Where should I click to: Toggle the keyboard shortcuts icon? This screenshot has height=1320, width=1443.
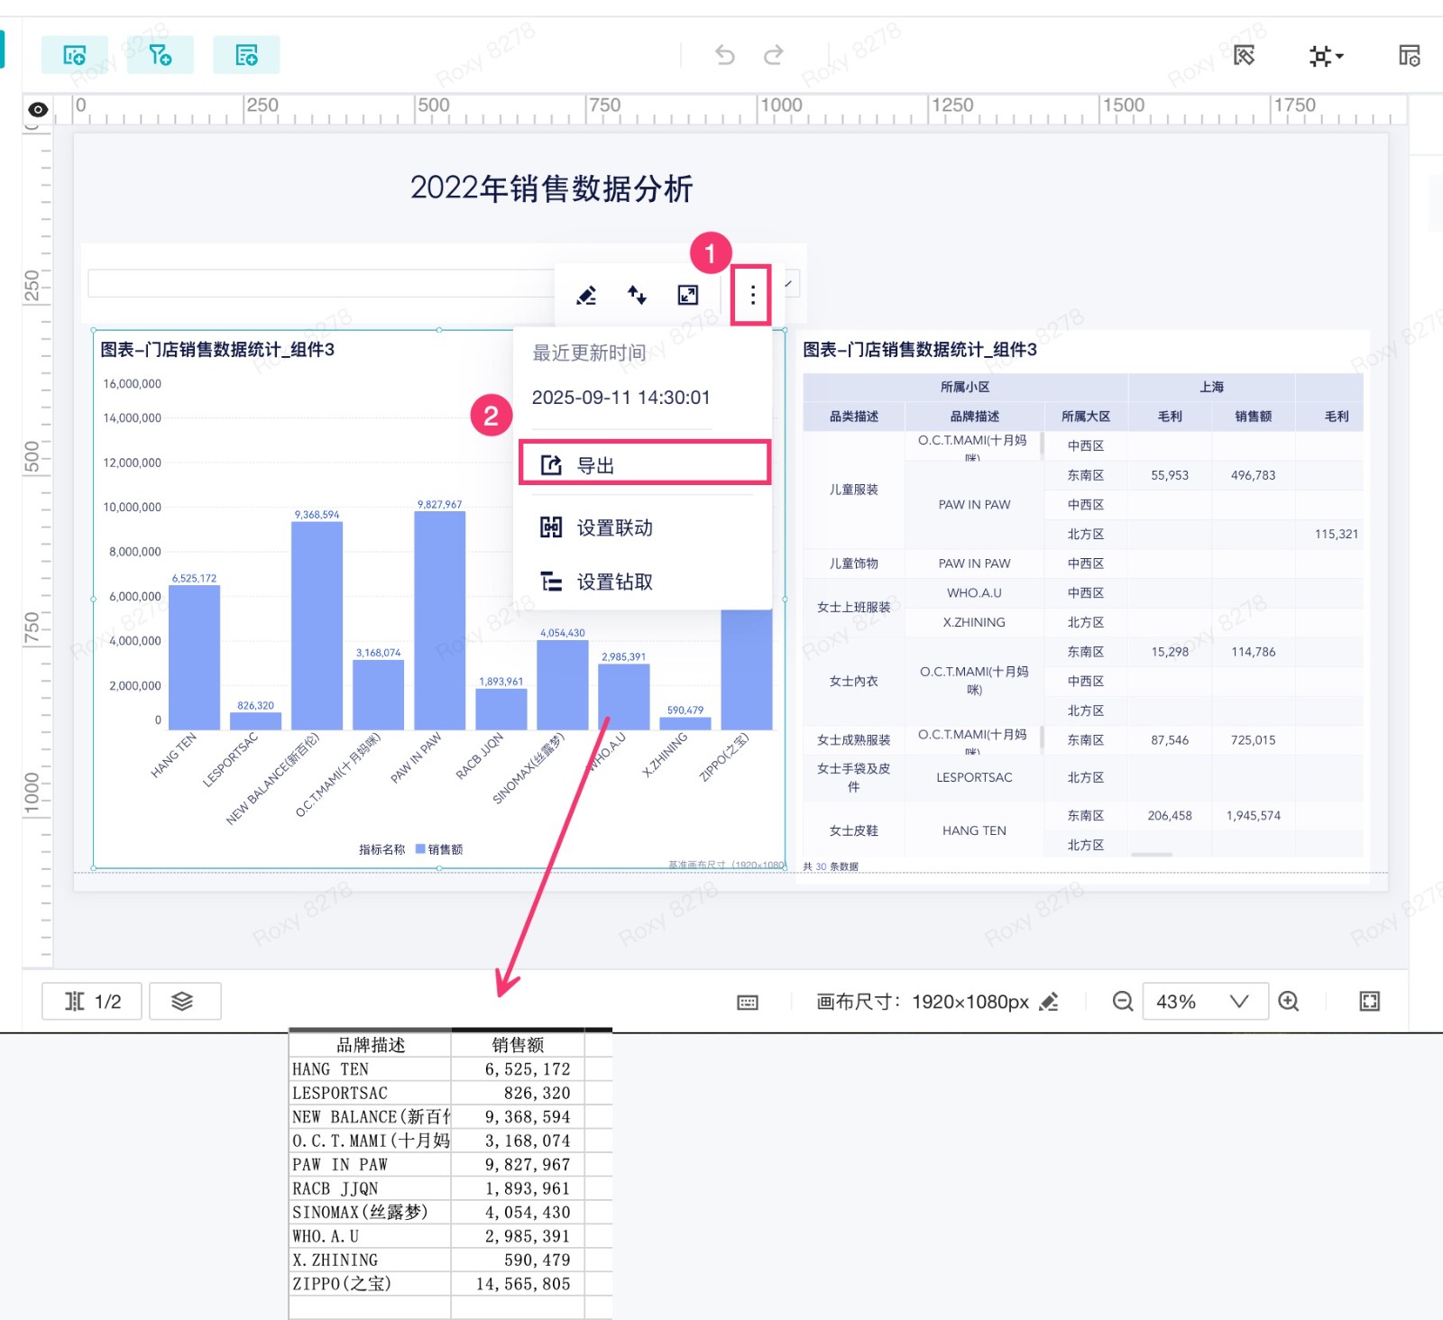(748, 1002)
